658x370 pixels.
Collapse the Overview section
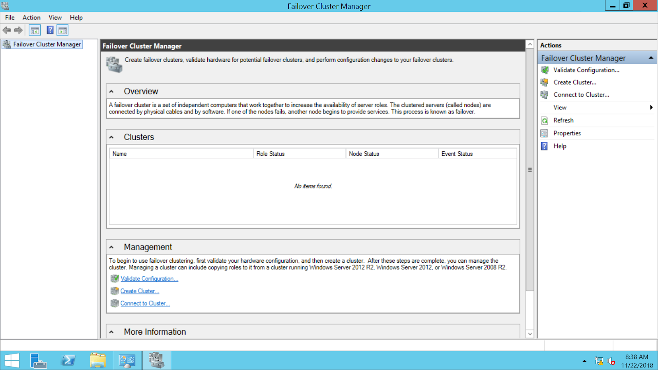(111, 91)
